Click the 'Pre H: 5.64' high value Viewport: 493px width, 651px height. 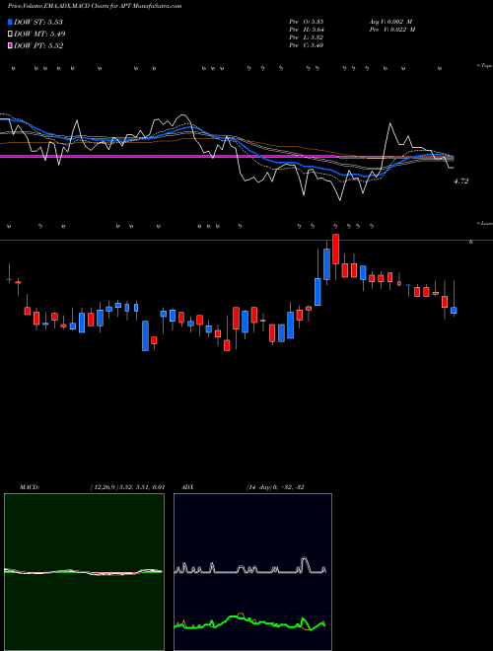(x=307, y=30)
